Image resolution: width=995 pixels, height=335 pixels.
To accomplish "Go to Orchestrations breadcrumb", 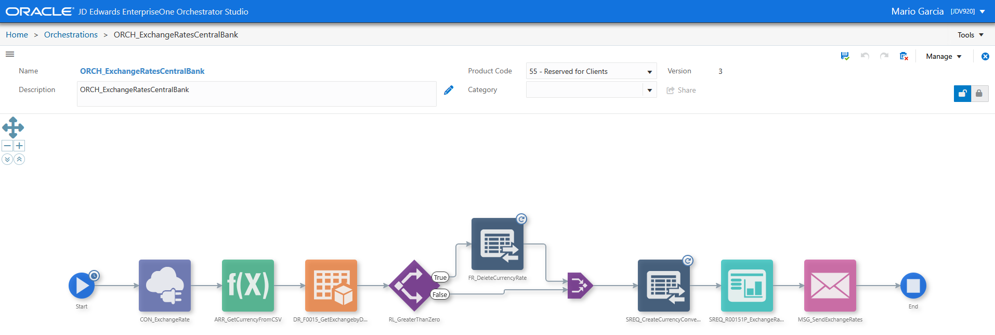I will (71, 35).
